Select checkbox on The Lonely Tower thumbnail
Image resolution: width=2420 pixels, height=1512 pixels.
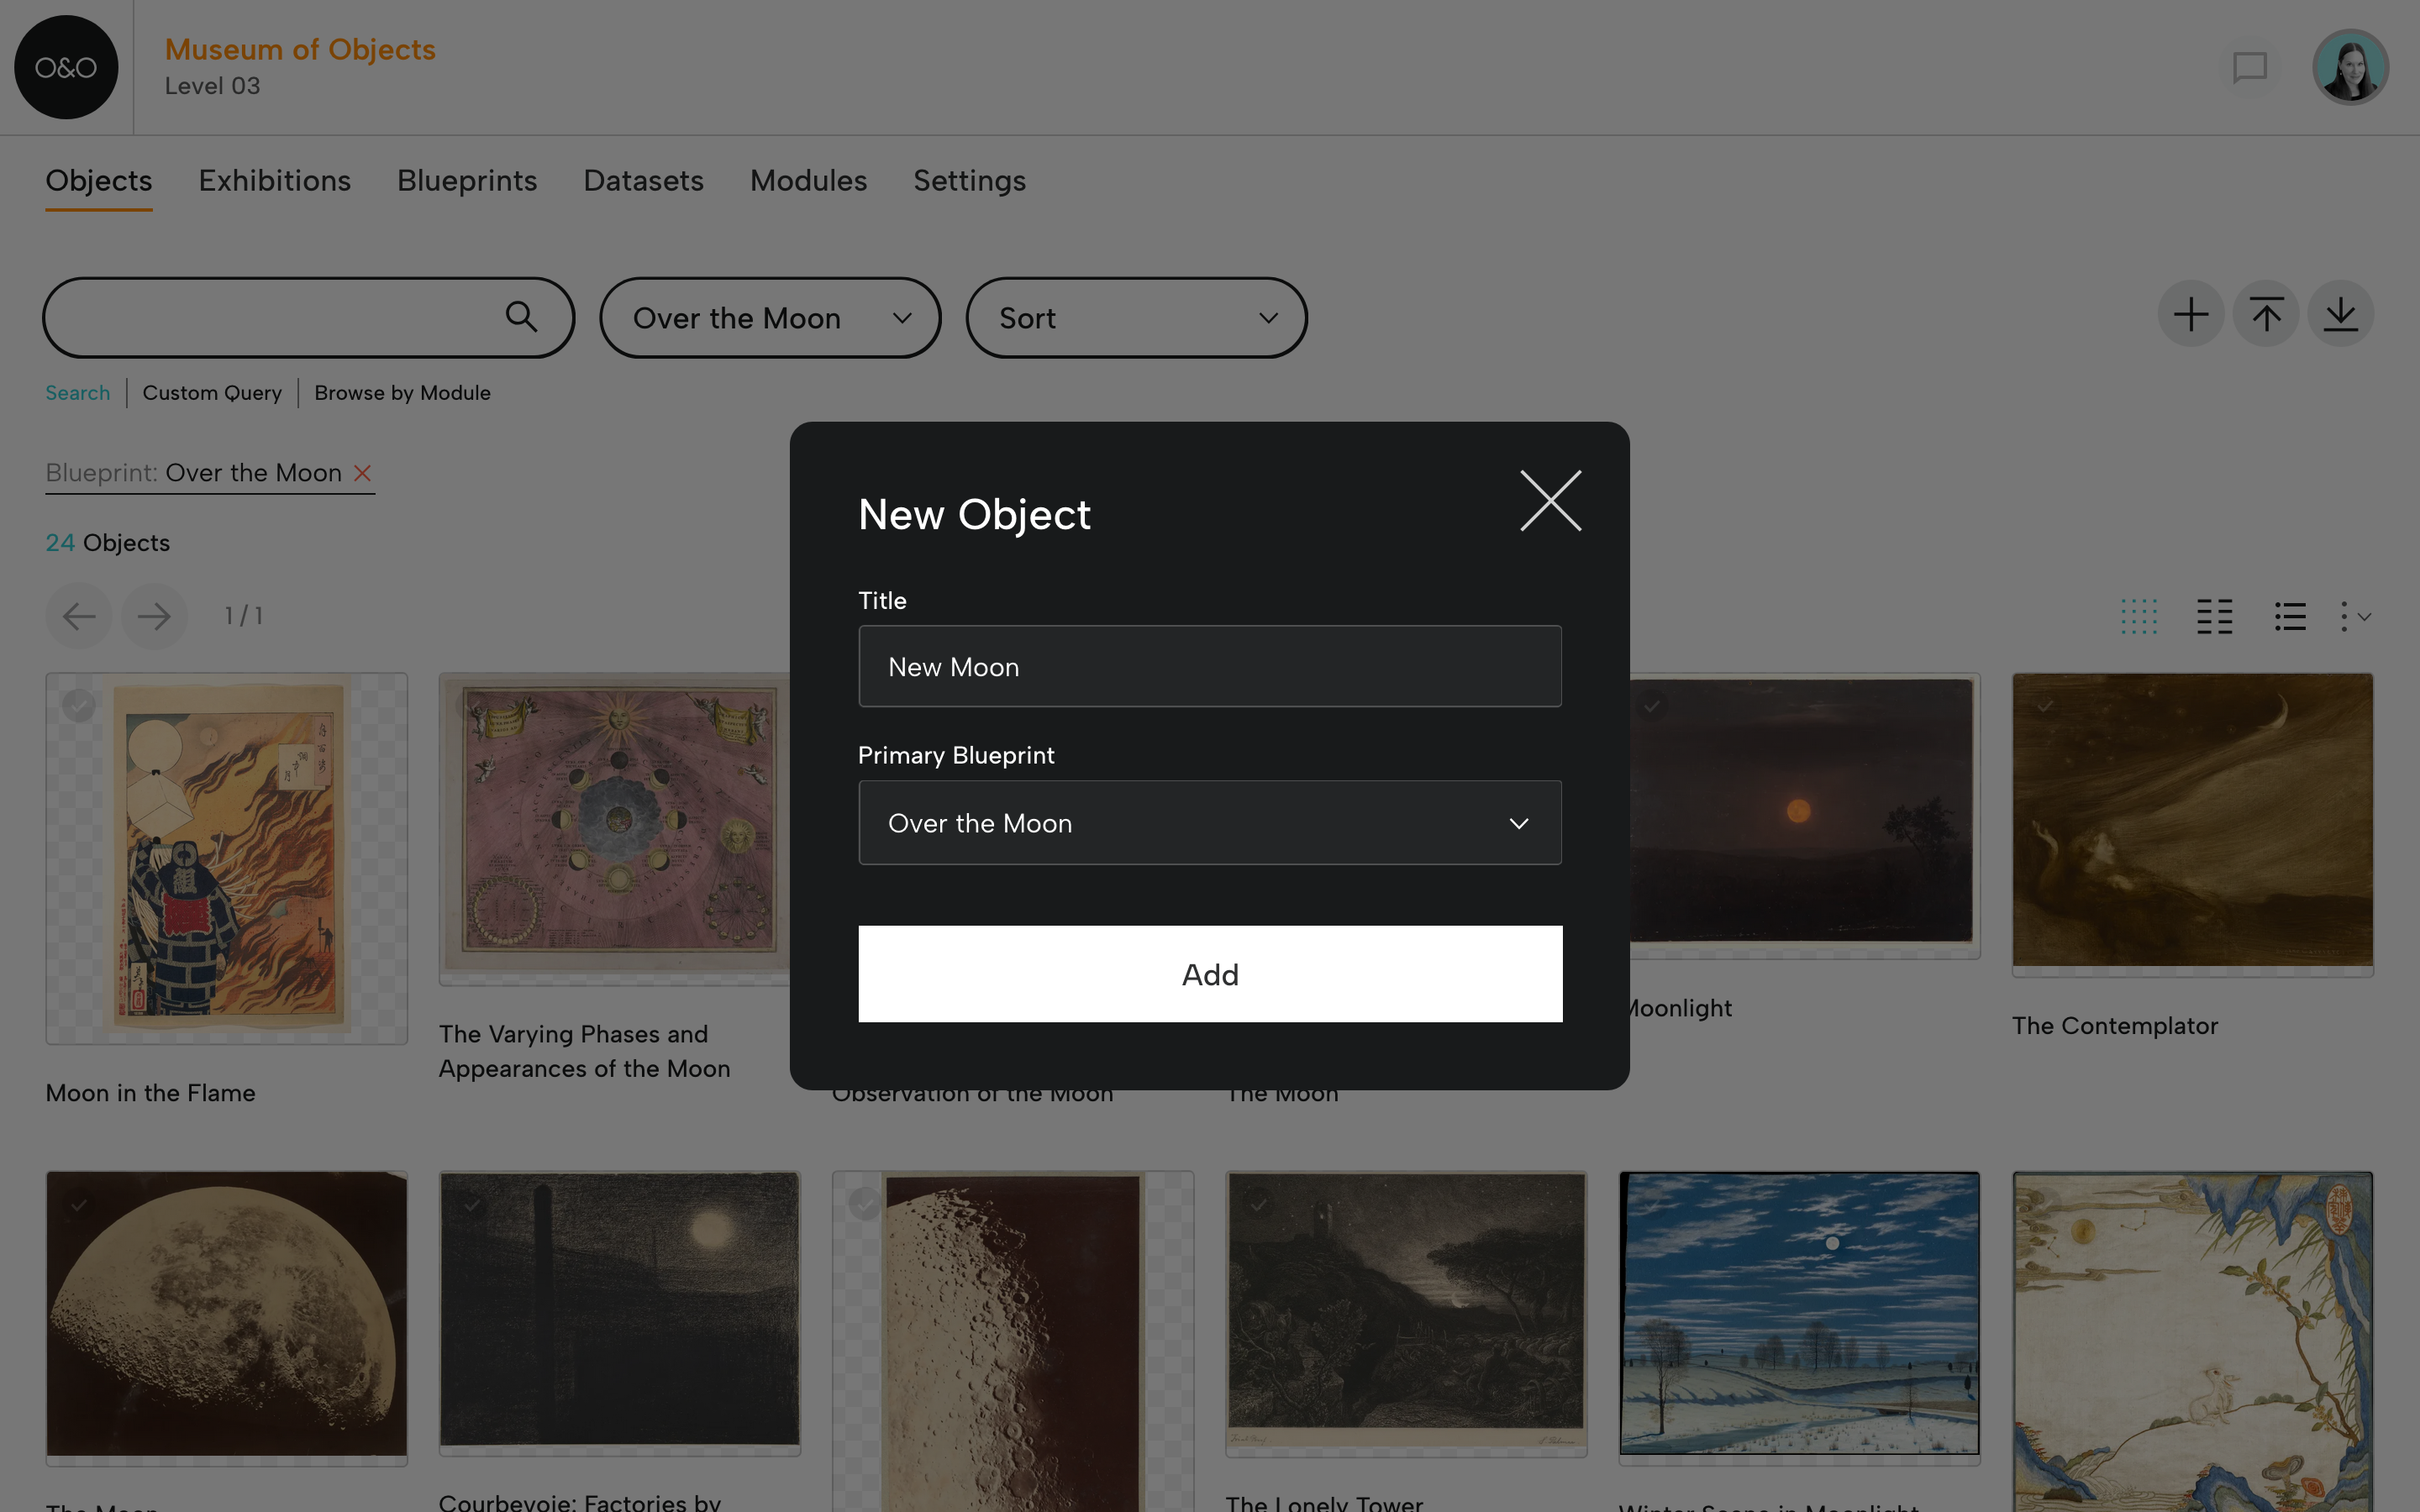click(x=1258, y=1205)
